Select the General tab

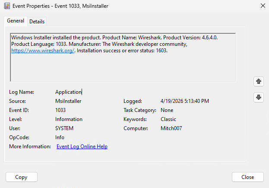tap(16, 21)
